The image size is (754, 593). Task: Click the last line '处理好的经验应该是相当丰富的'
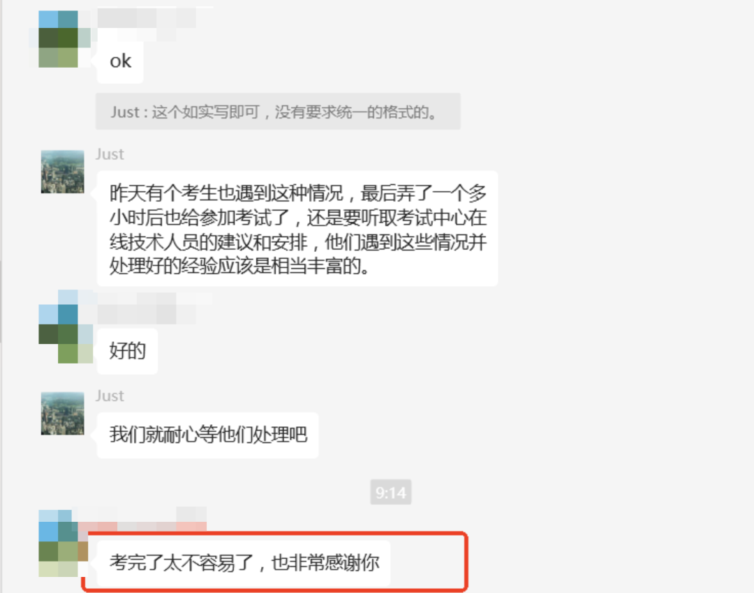point(239,266)
